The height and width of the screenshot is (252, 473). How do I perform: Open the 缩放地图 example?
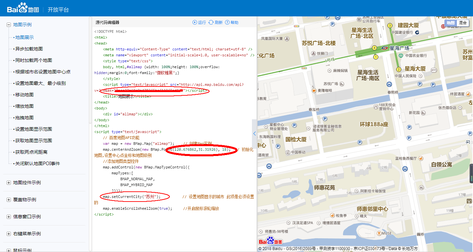click(x=24, y=106)
